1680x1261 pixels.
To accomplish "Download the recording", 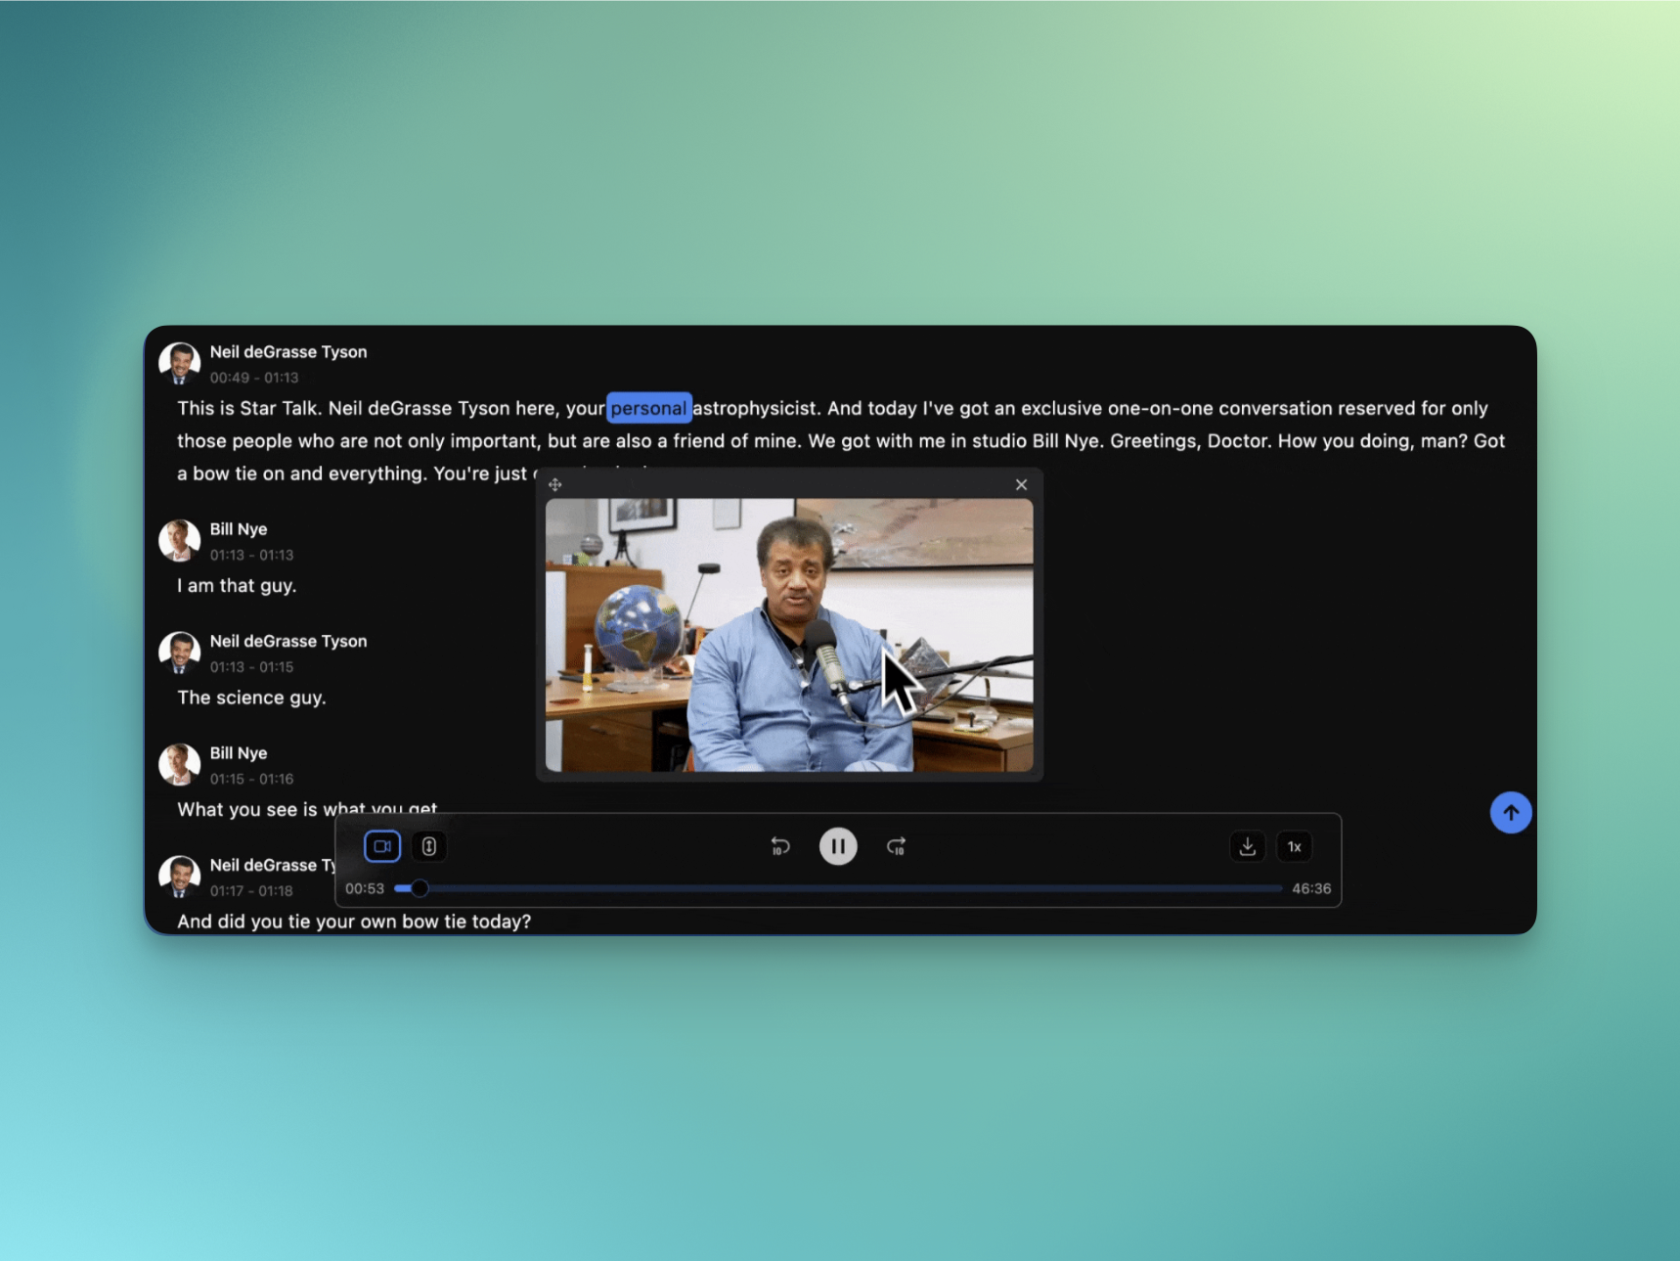I will pos(1247,846).
